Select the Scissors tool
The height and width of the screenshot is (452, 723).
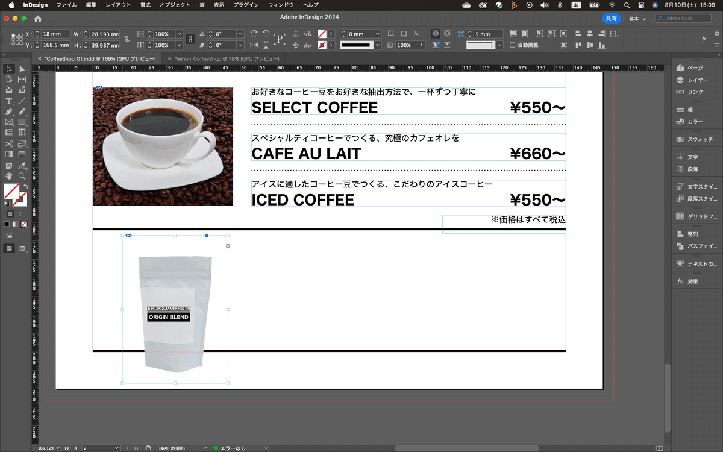pyautogui.click(x=9, y=144)
